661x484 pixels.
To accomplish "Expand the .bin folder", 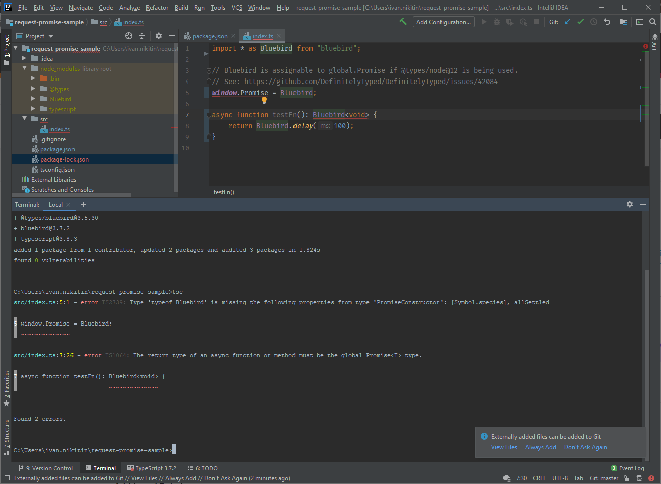I will coord(33,78).
